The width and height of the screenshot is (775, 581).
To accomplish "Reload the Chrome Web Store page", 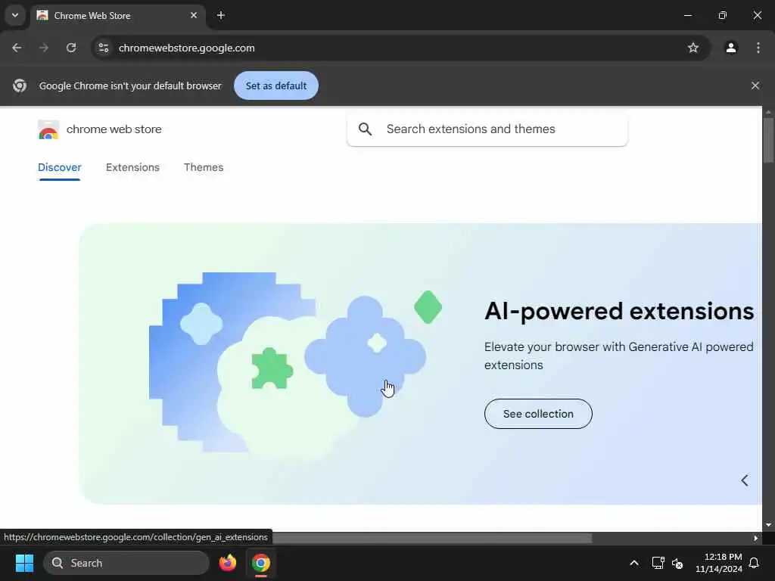I will pos(71,48).
